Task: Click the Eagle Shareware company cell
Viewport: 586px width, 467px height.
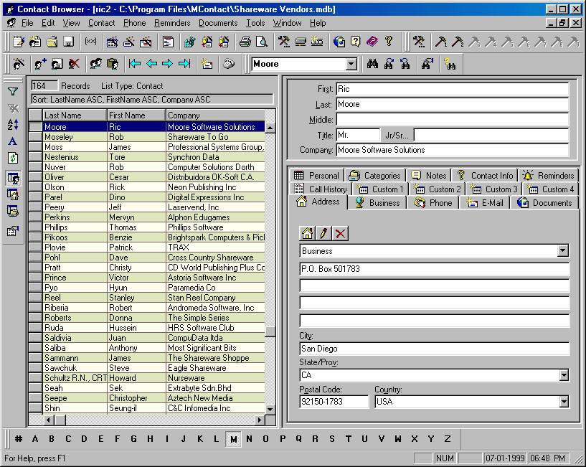Action: pyautogui.click(x=215, y=368)
